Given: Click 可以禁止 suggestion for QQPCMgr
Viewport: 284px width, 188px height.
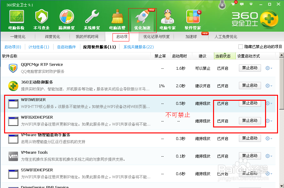Looking at the screenshot, I should [203, 68].
